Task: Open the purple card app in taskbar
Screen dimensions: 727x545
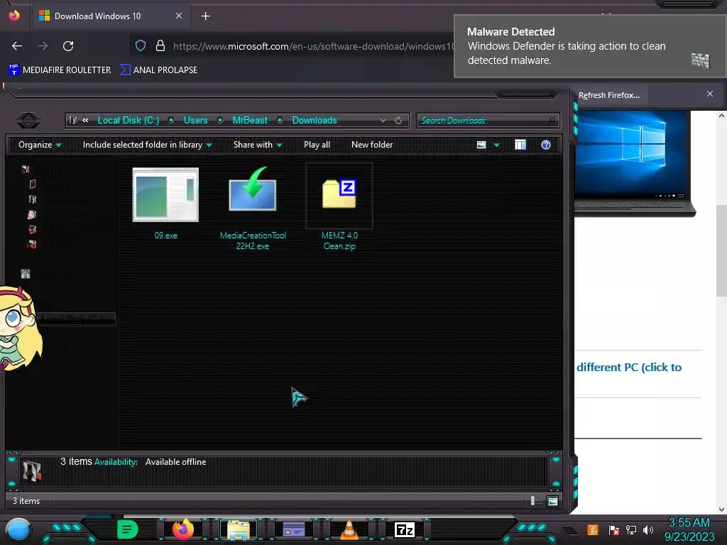Action: (x=293, y=529)
